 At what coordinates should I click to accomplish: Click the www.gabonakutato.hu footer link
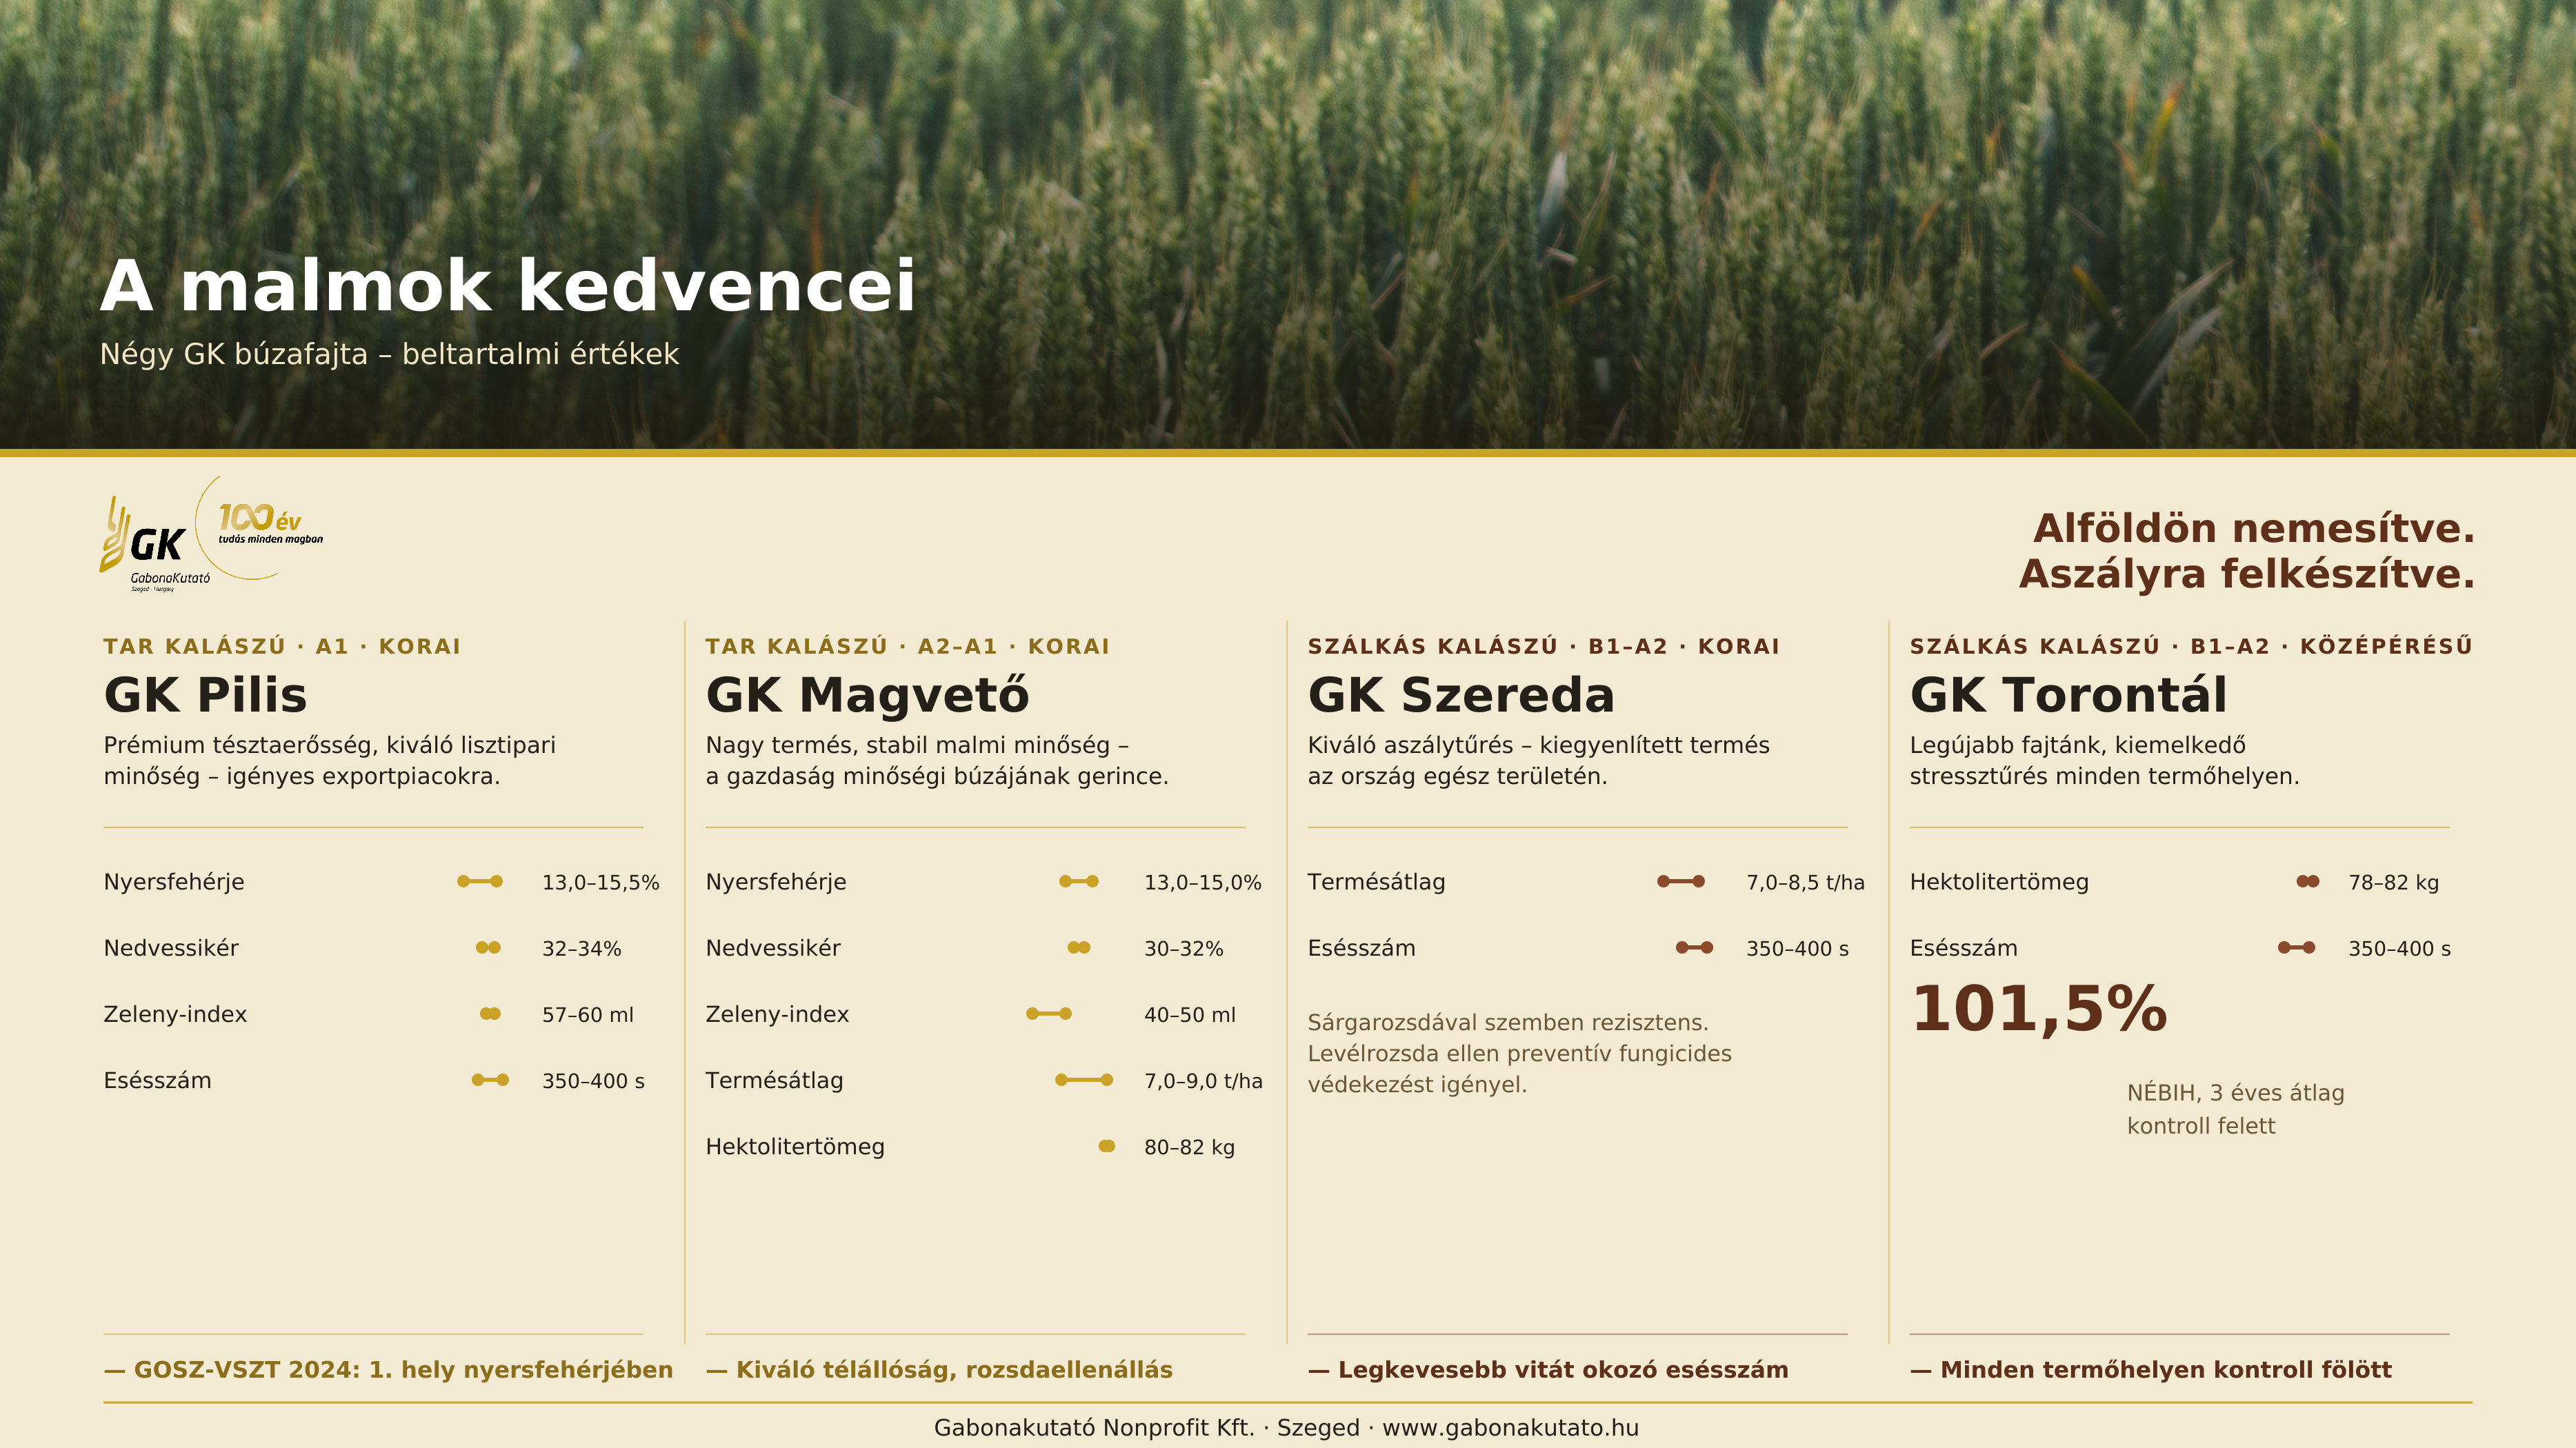pos(1510,1428)
